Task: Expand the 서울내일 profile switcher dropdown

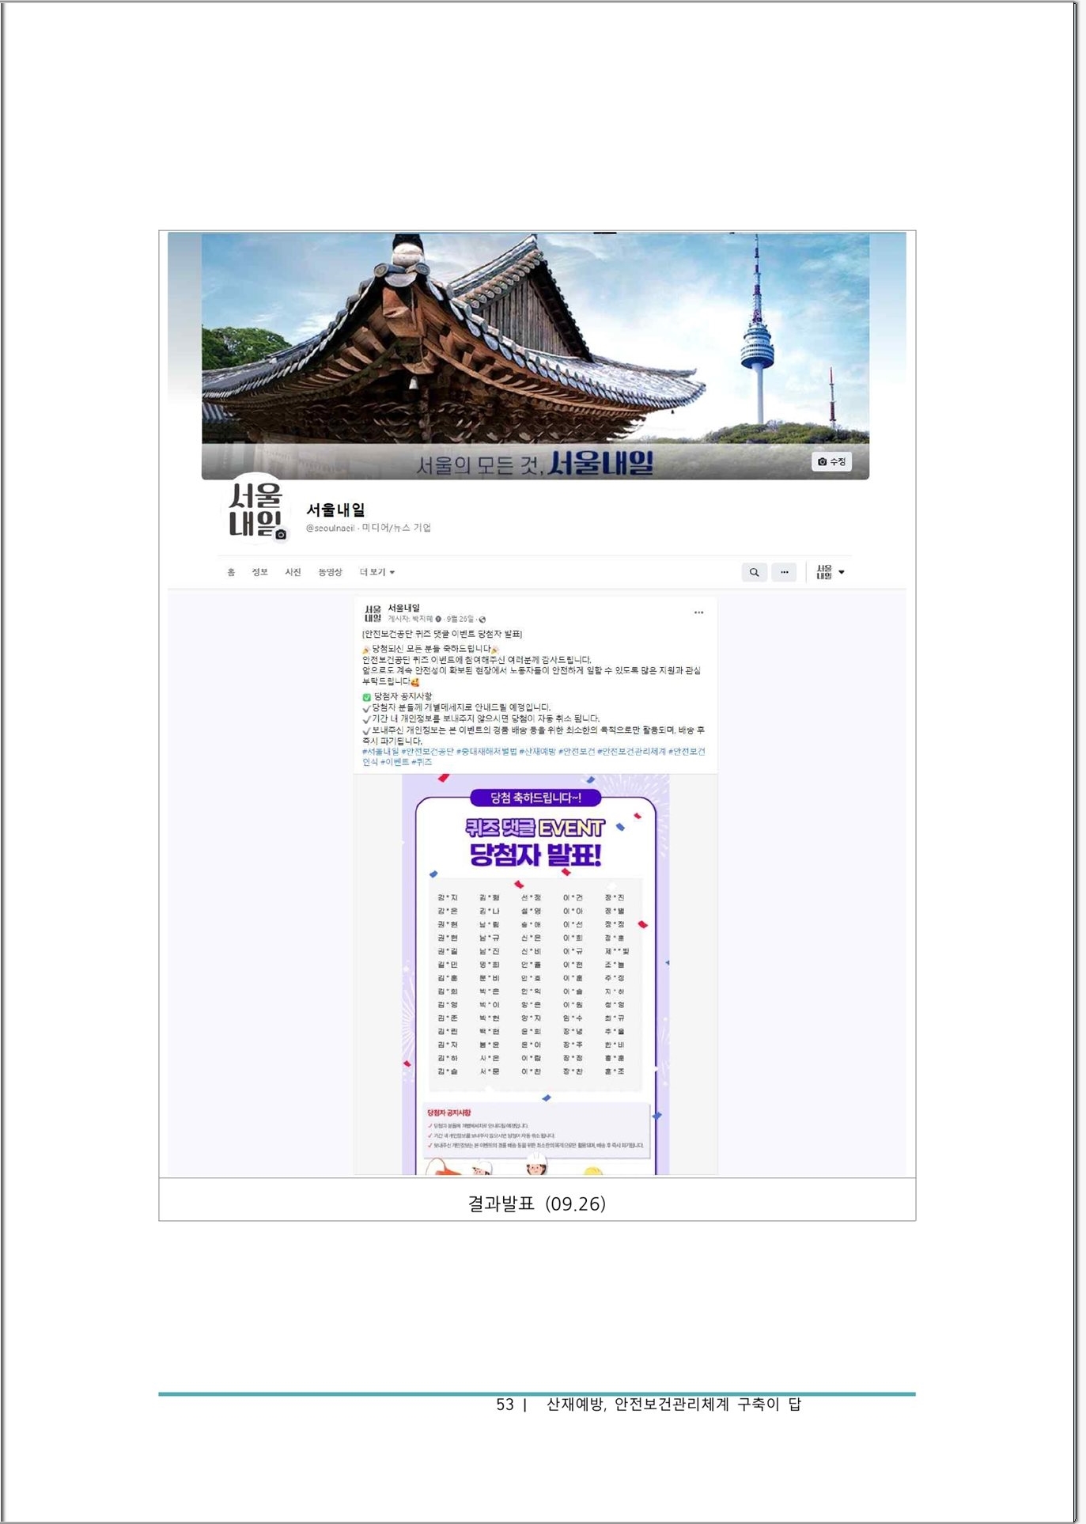Action: pos(830,572)
